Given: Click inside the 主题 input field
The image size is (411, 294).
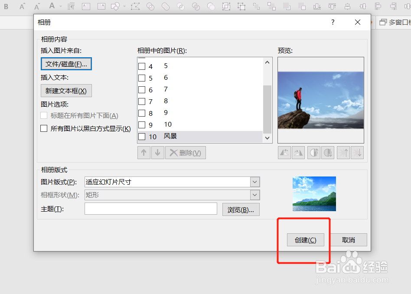Looking at the screenshot, I should [150, 209].
